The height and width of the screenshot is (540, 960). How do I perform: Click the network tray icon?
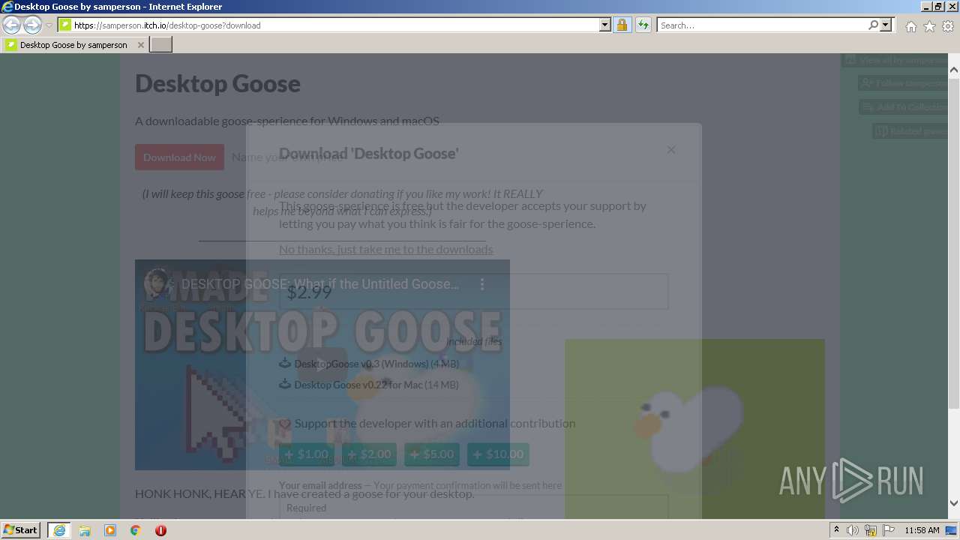coord(871,530)
